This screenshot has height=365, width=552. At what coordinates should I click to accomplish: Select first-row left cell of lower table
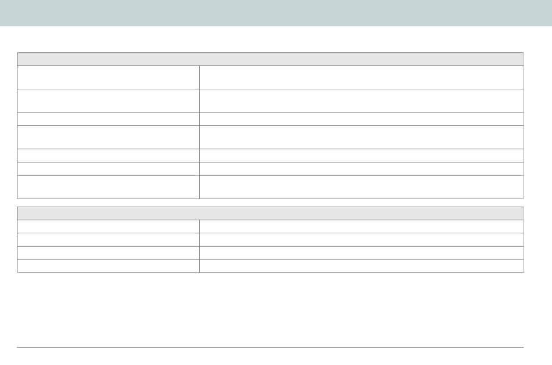pos(109,226)
